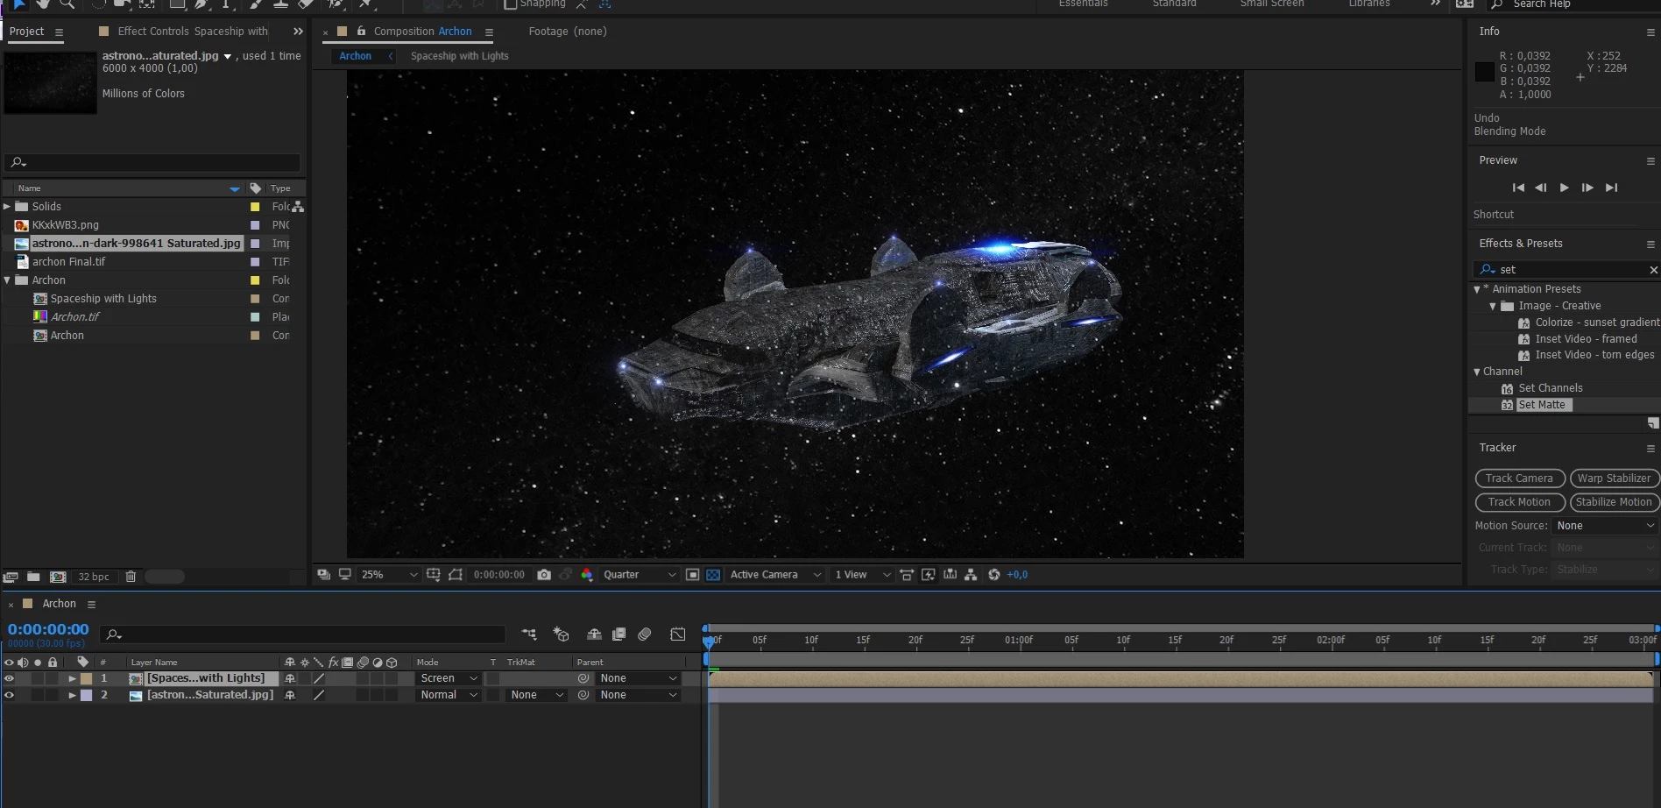This screenshot has width=1661, height=808.
Task: Click the motion blur enable icon
Action: pos(645,634)
